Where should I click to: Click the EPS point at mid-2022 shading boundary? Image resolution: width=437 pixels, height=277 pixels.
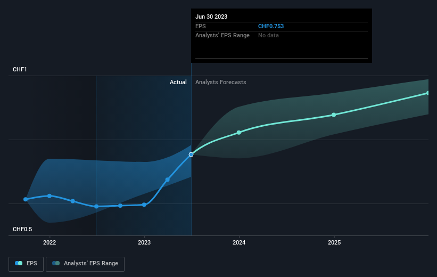coord(96,207)
